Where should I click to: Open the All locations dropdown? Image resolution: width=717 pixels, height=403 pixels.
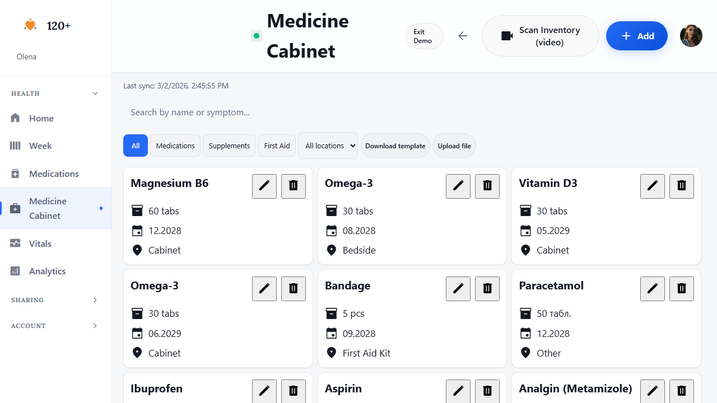pos(328,146)
